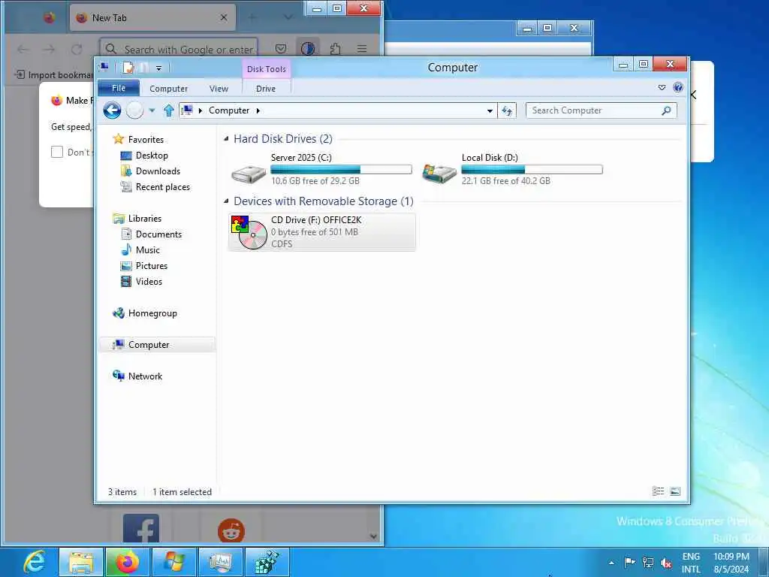Viewport: 769px width, 577px height.
Task: Click the Local Disk (D:) usage bar
Action: click(532, 170)
